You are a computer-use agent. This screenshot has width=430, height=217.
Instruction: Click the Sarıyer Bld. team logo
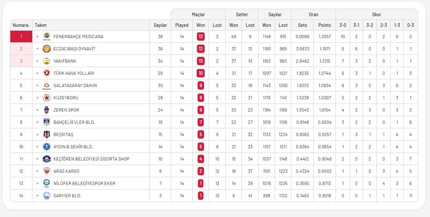[47, 196]
